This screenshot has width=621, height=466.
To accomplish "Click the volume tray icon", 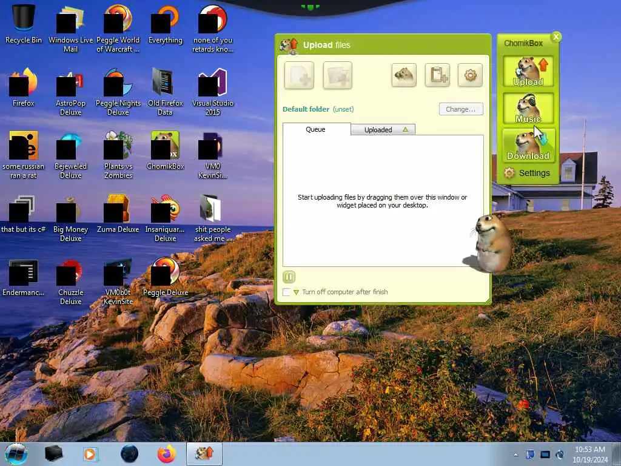I will tap(560, 454).
